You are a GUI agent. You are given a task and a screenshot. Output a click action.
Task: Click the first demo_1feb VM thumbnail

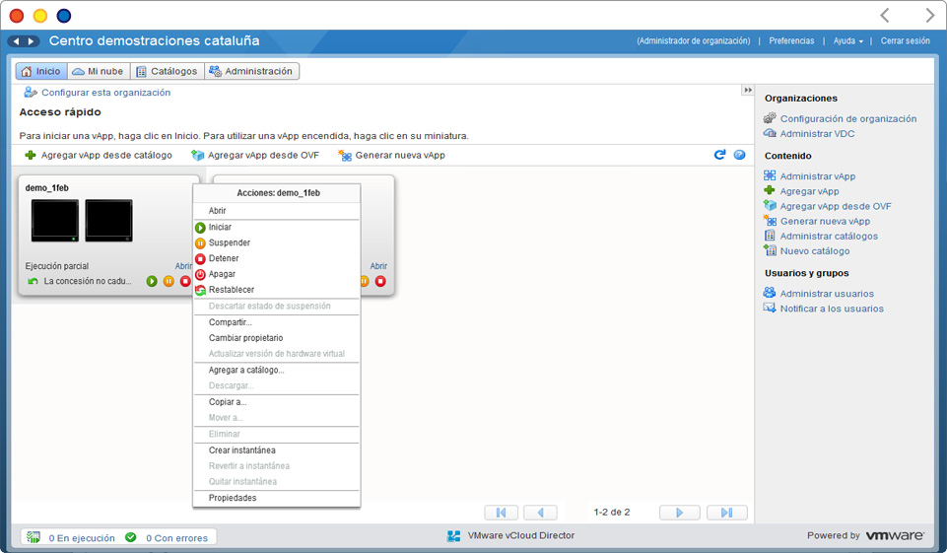[x=55, y=220]
